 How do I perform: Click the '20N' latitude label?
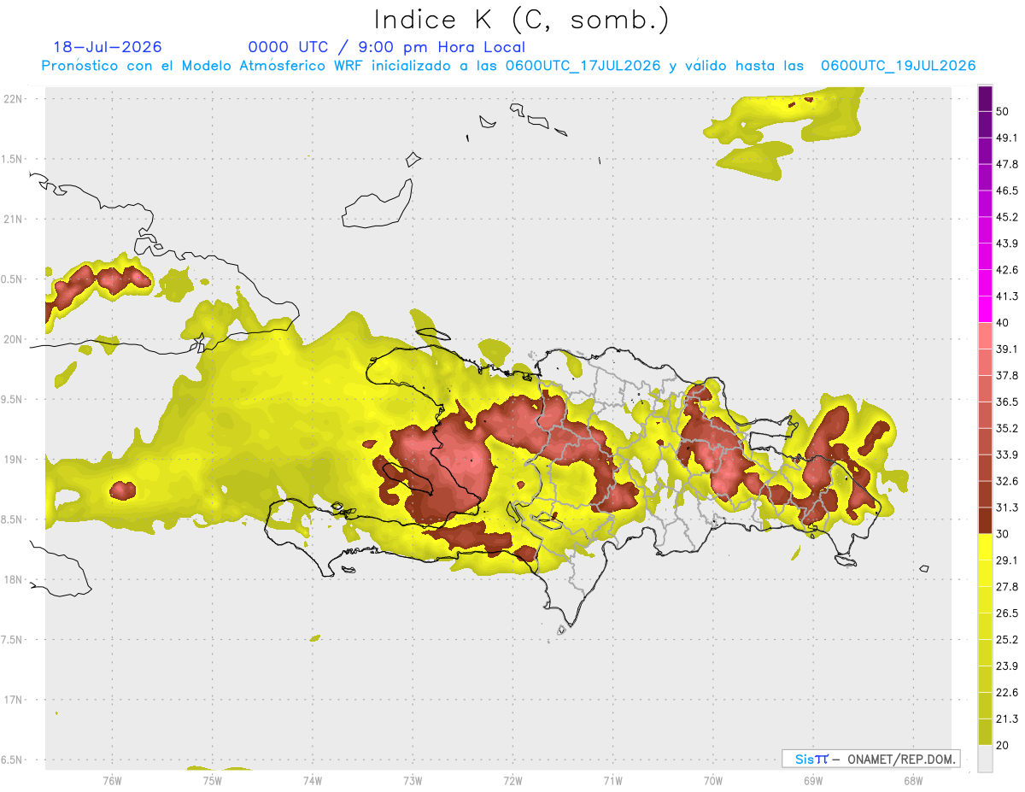coord(13,339)
